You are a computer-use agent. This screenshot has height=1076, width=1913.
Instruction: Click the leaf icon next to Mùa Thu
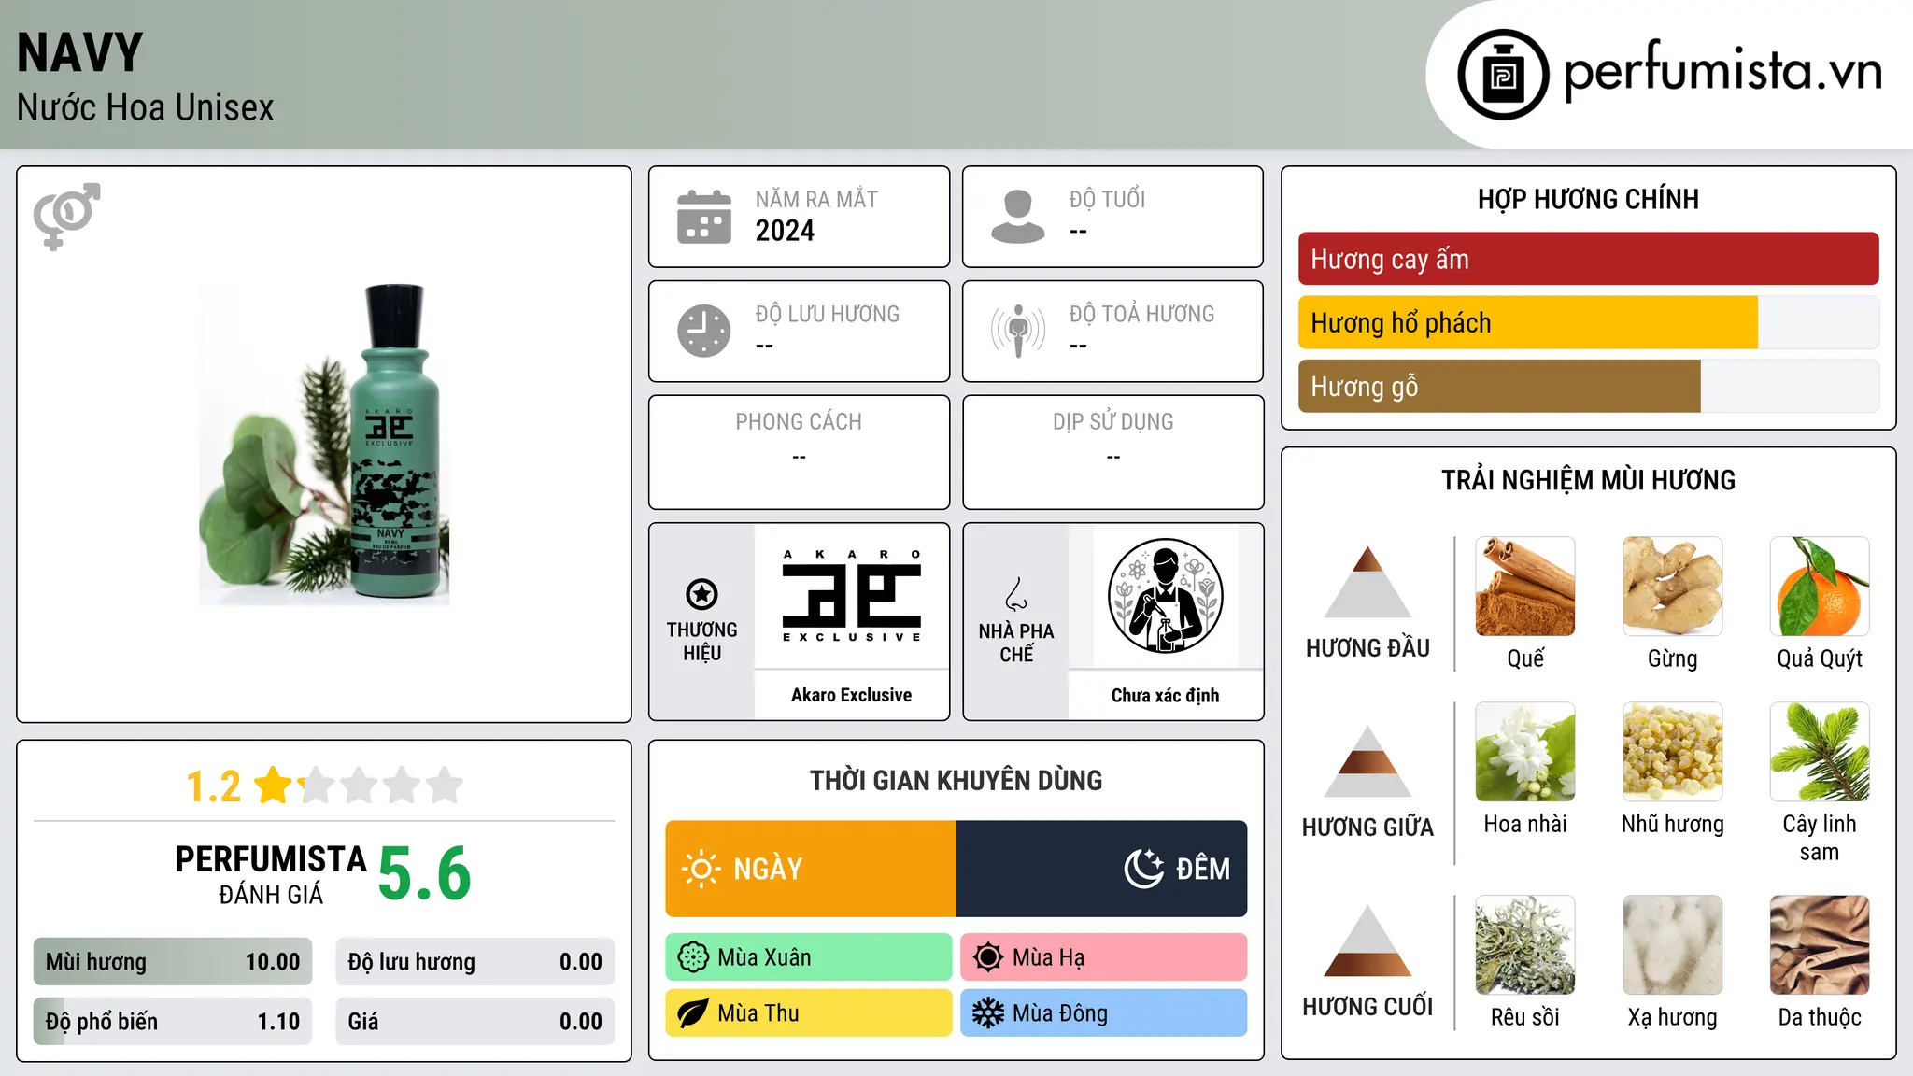693,1013
